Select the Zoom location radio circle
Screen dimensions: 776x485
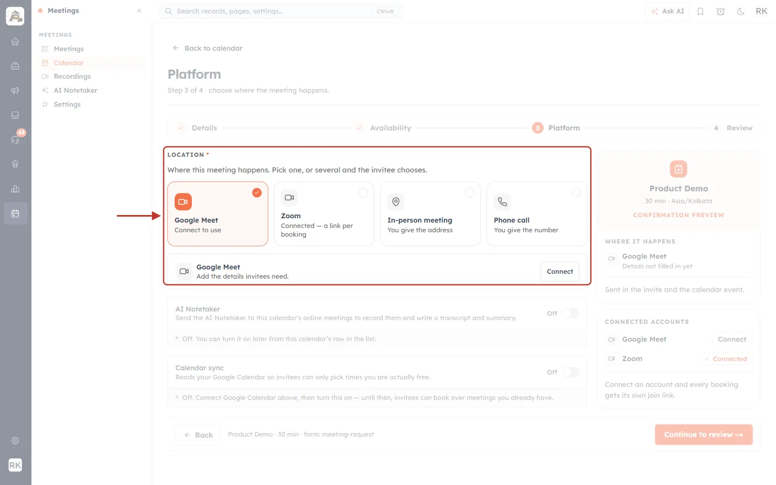coord(363,192)
